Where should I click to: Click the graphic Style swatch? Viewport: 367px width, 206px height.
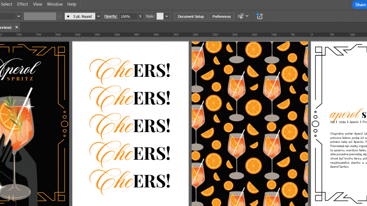[160, 16]
